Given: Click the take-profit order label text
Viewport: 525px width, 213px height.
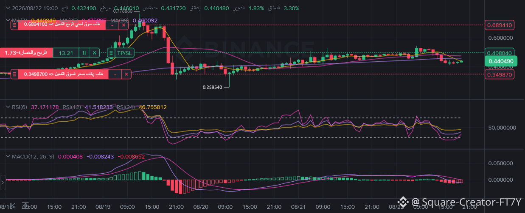Looking at the screenshot, I should click(x=62, y=25).
